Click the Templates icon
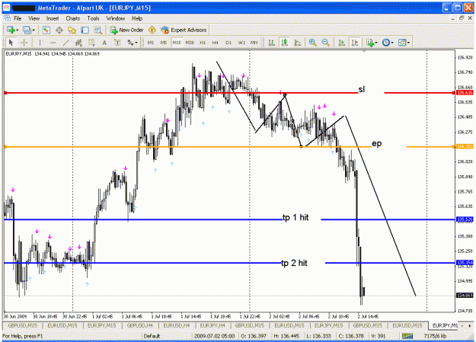 tap(402, 43)
